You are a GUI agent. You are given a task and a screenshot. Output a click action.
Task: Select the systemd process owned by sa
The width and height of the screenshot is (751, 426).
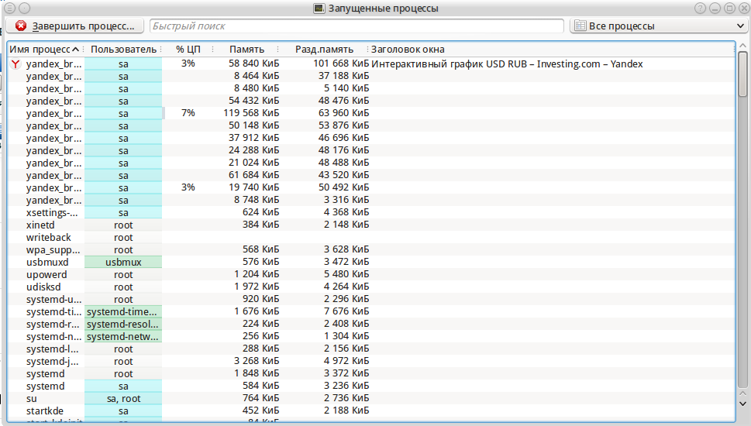371,386
